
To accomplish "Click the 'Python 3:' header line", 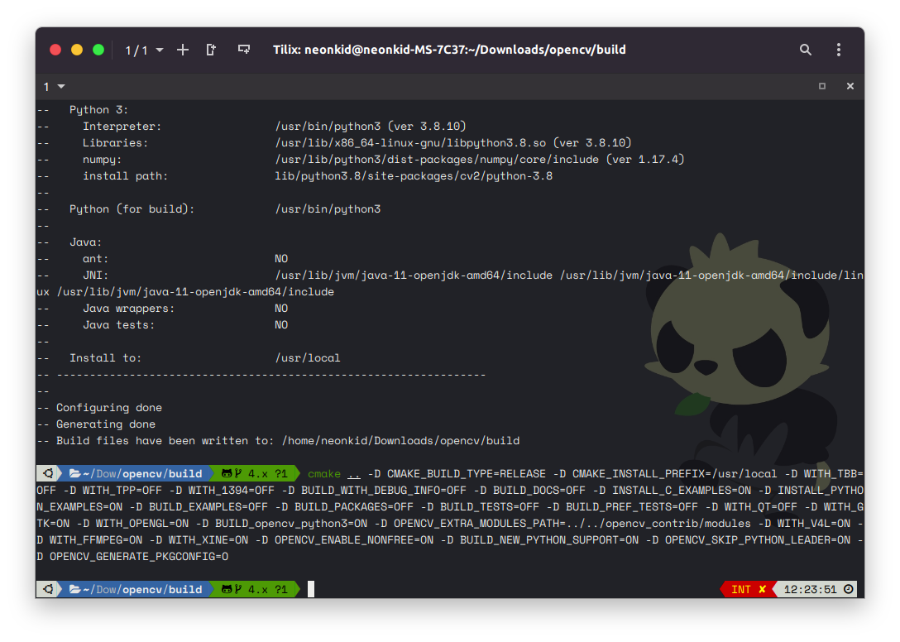I will 98,110.
